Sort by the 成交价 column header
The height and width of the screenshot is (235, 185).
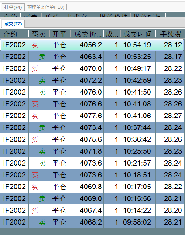click(x=87, y=34)
